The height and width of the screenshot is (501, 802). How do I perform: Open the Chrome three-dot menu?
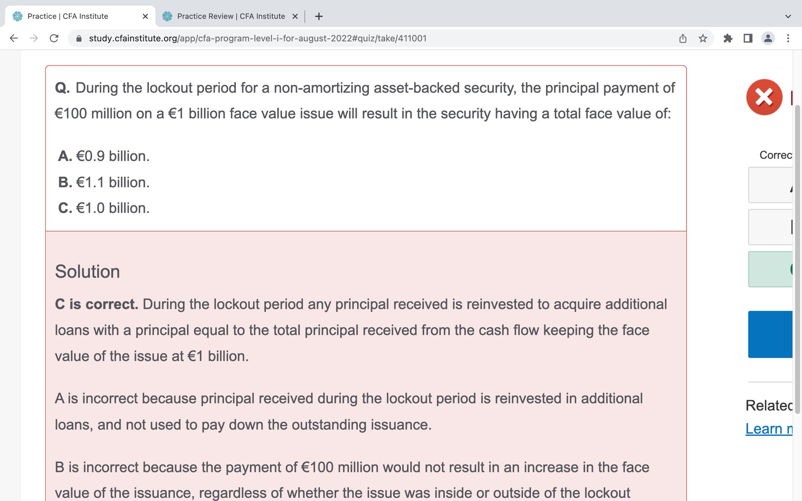pos(788,38)
